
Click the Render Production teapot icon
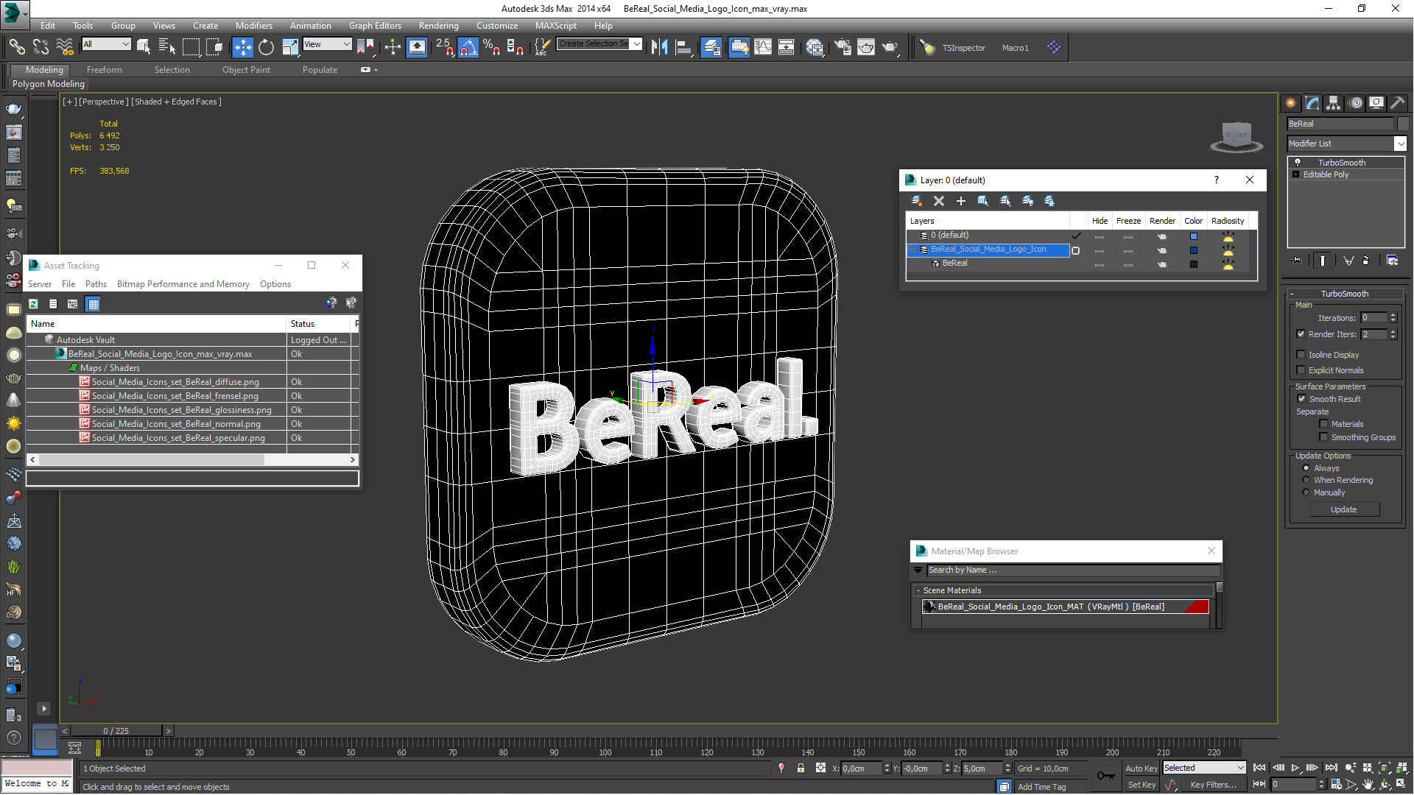[x=890, y=47]
